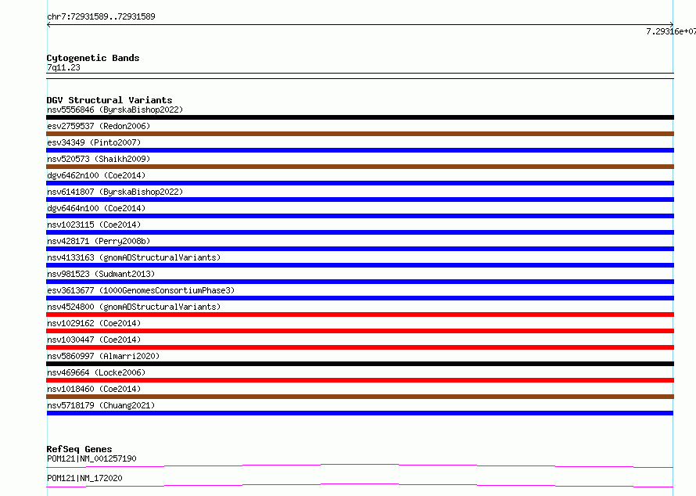
Task: Click the dgv6462n100 (Coe2014) label
Action: tap(96, 175)
